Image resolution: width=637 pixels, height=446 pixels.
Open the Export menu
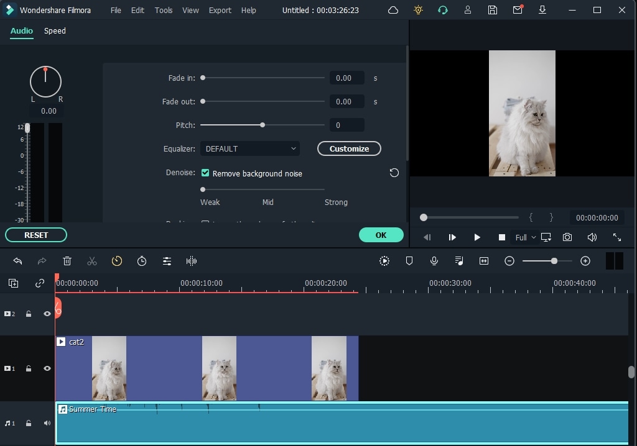(220, 10)
